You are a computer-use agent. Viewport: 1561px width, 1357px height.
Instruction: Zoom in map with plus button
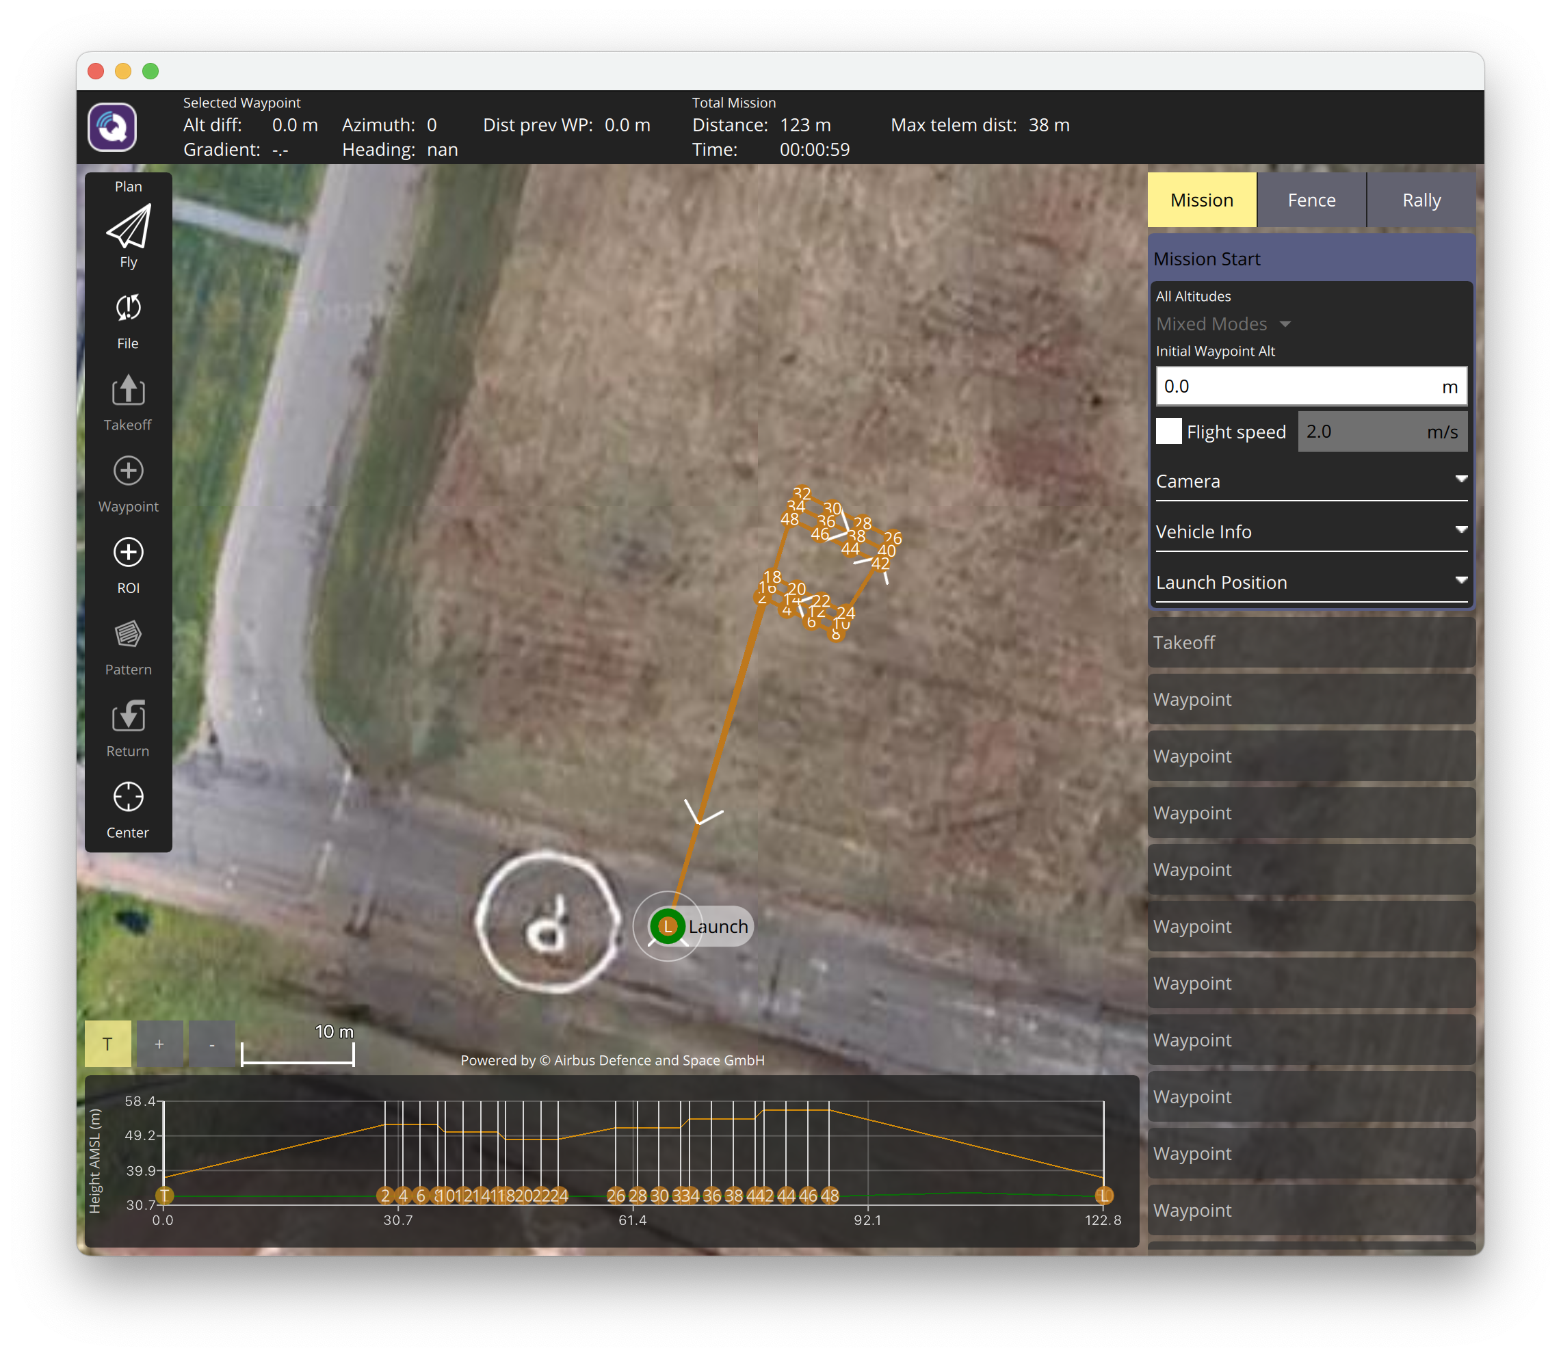pos(159,1044)
